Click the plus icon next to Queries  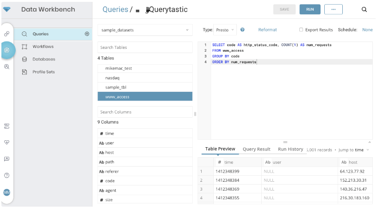tap(87, 34)
